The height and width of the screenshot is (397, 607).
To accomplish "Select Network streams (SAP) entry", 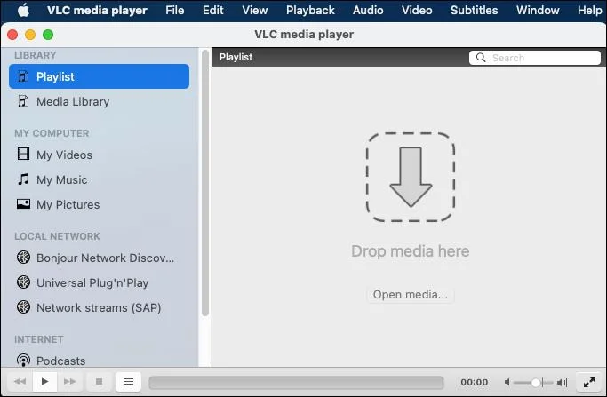I will 100,307.
